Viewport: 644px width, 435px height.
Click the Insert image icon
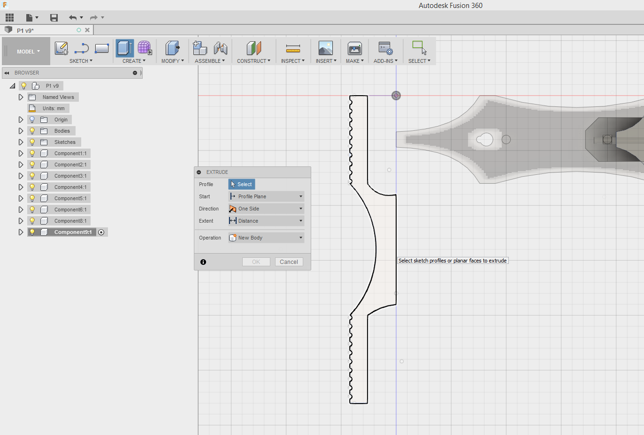click(x=325, y=48)
